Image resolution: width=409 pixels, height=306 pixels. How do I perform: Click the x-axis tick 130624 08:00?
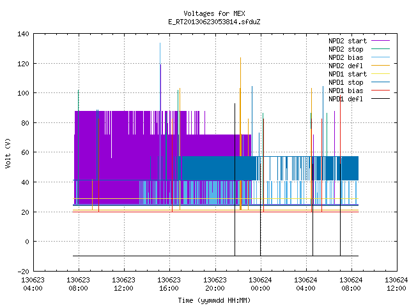351,284
